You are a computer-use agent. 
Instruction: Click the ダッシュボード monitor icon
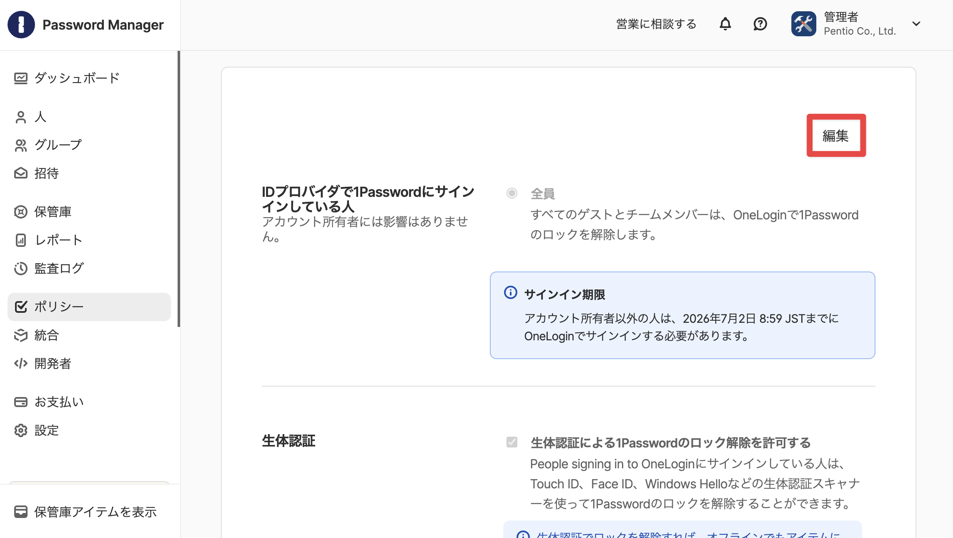coord(21,78)
